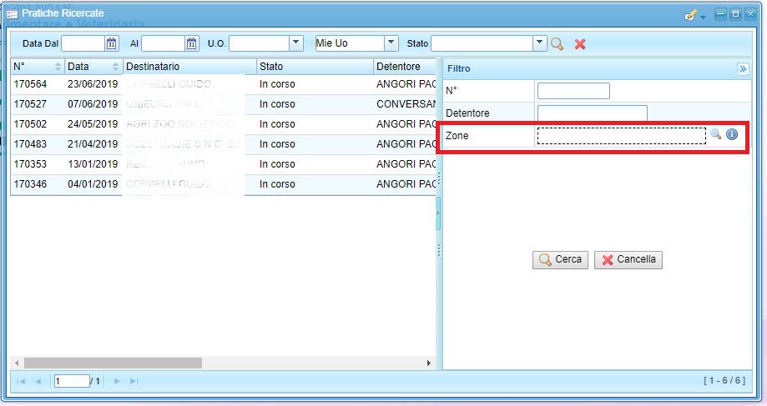
Task: Click date 23/06/2019
Action: [93, 84]
